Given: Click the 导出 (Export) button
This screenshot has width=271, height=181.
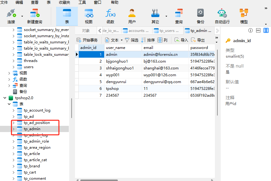Looking at the screenshot, I should pyautogui.click(x=198, y=40).
